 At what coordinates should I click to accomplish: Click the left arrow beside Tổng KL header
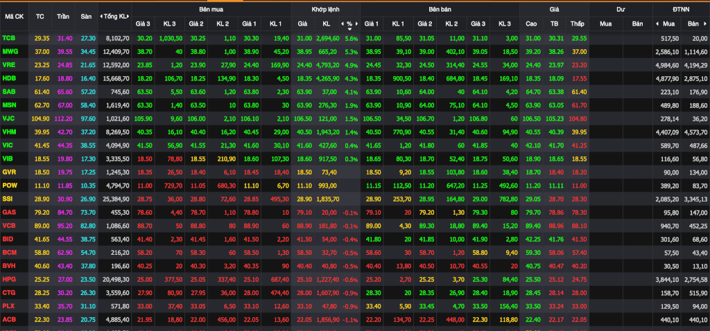tap(101, 17)
